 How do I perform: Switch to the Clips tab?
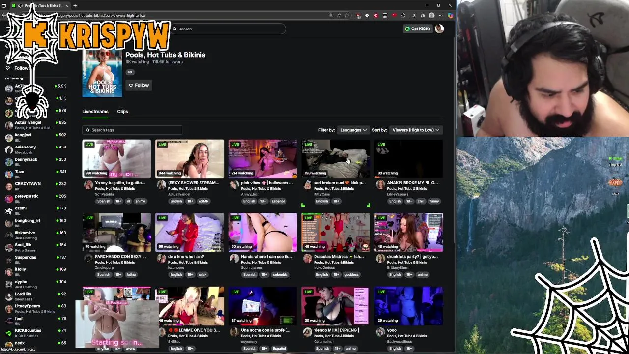click(123, 111)
